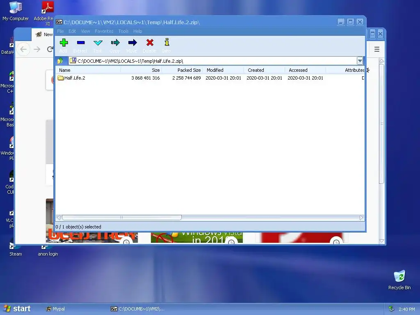This screenshot has width=420, height=315.
Task: Select the New tab in Mypal
Action: pyautogui.click(x=43, y=34)
